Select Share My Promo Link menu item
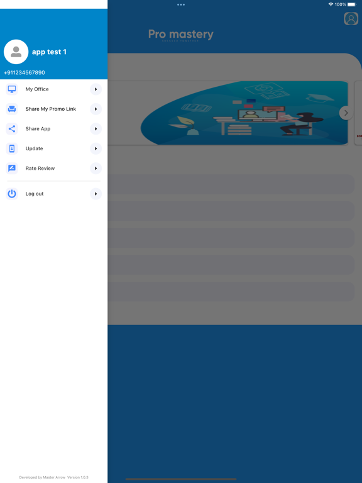362x483 pixels. click(x=54, y=109)
